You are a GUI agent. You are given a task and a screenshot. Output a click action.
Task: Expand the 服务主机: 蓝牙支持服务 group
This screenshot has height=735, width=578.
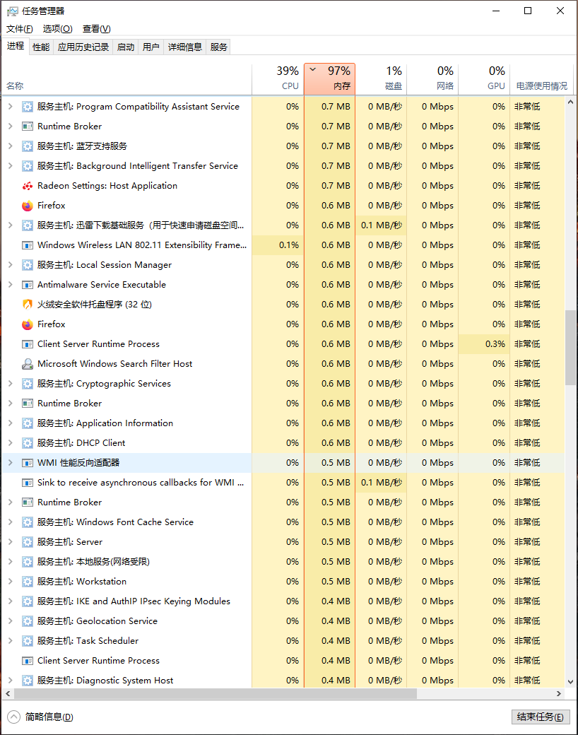(10, 146)
